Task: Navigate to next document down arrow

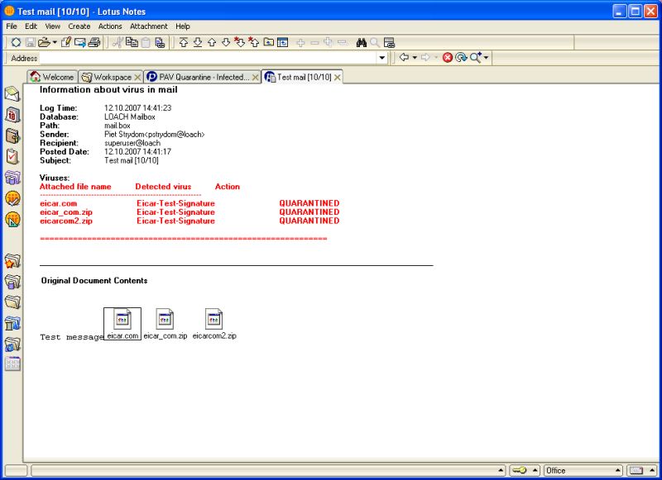Action: click(x=226, y=43)
